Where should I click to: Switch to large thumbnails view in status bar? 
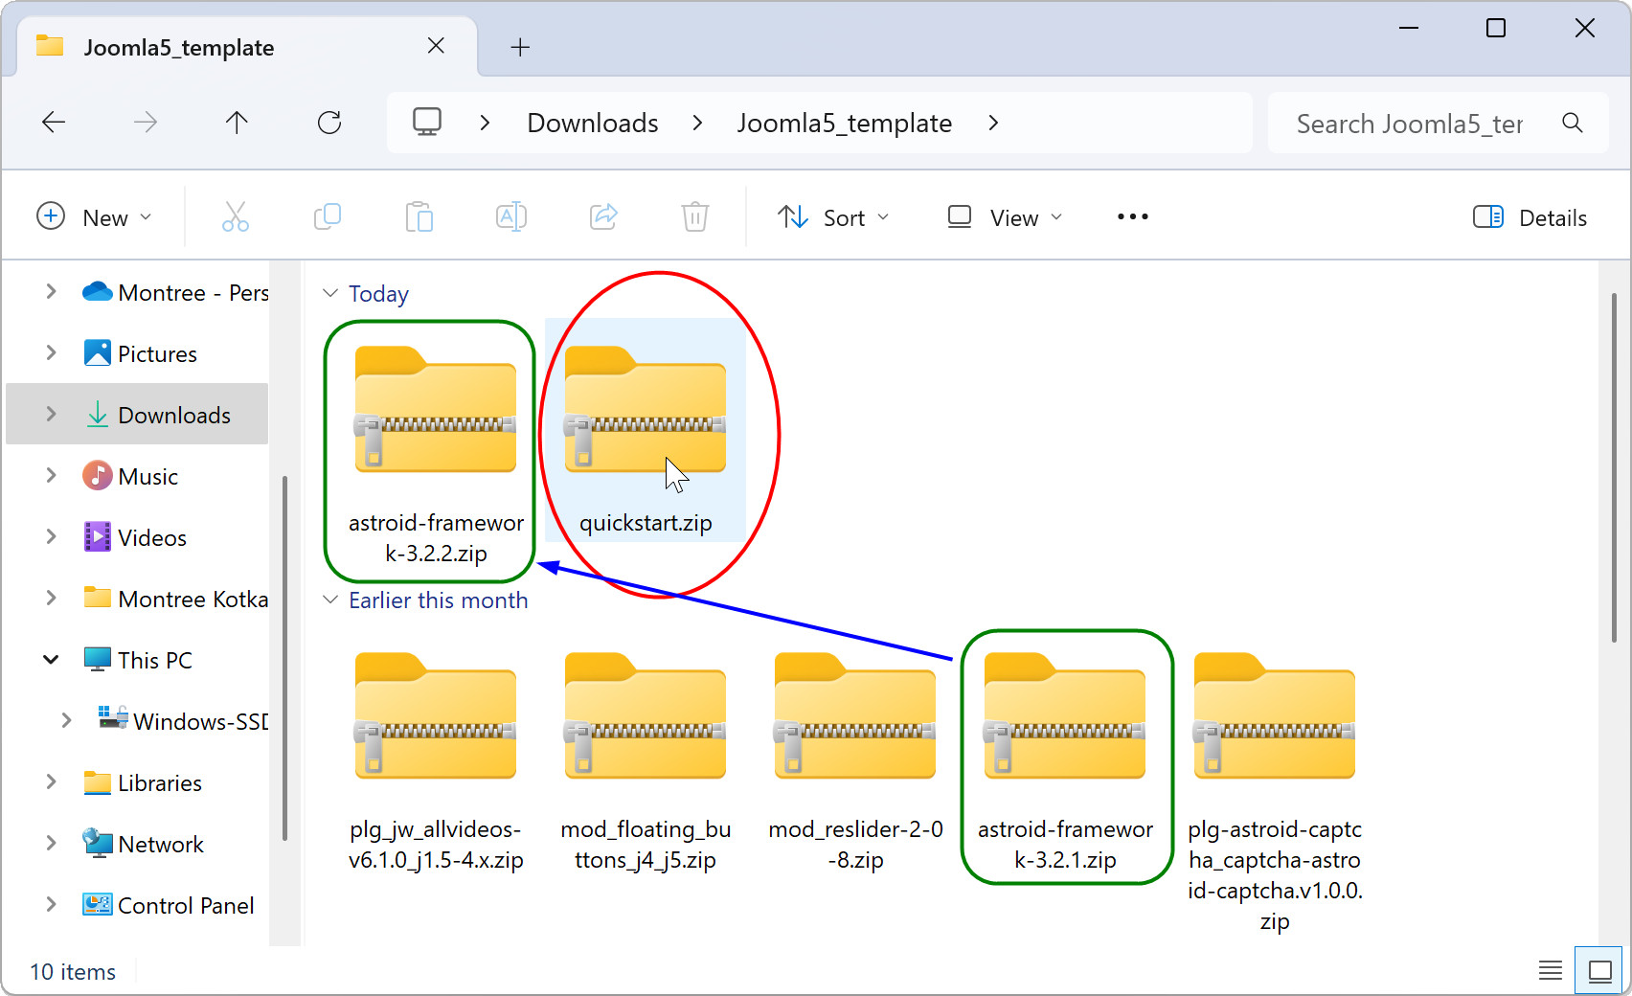pyautogui.click(x=1598, y=970)
